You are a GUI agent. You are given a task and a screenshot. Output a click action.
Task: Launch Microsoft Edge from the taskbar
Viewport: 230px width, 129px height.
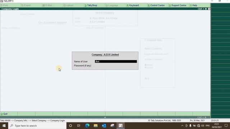(87, 126)
